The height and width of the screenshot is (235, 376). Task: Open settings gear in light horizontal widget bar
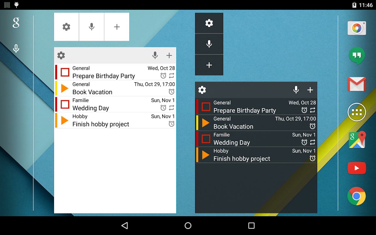pyautogui.click(x=66, y=27)
